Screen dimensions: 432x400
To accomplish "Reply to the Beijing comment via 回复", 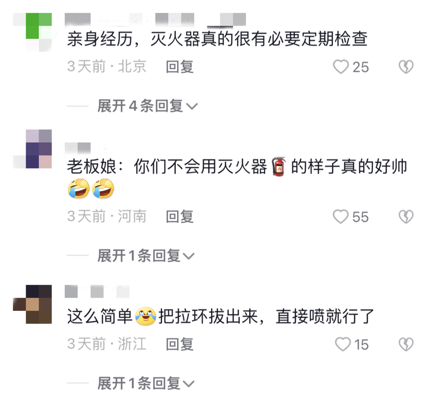I will (180, 67).
